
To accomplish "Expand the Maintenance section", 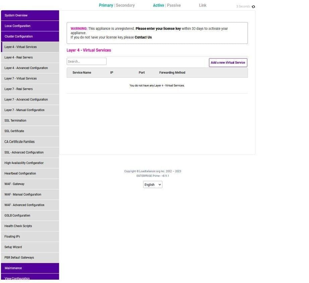I will (30, 268).
